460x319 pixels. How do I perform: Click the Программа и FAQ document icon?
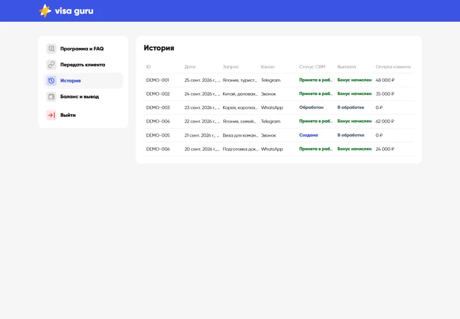pyautogui.click(x=51, y=48)
